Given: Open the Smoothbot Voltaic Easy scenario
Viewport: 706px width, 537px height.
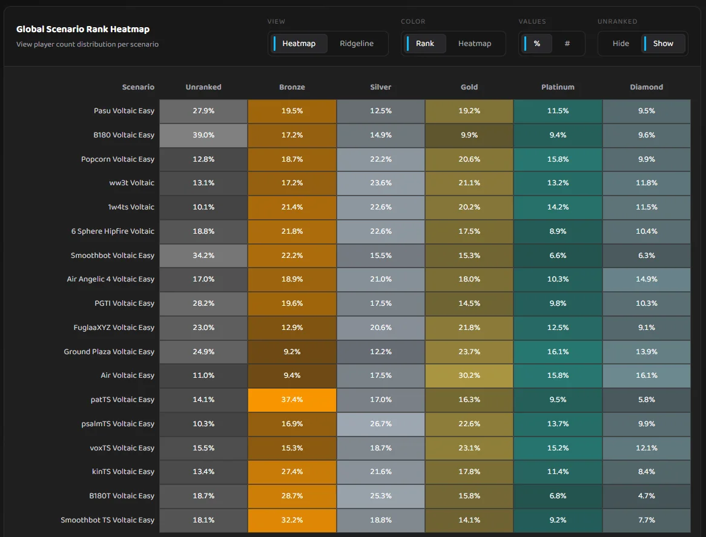Looking at the screenshot, I should pos(113,255).
